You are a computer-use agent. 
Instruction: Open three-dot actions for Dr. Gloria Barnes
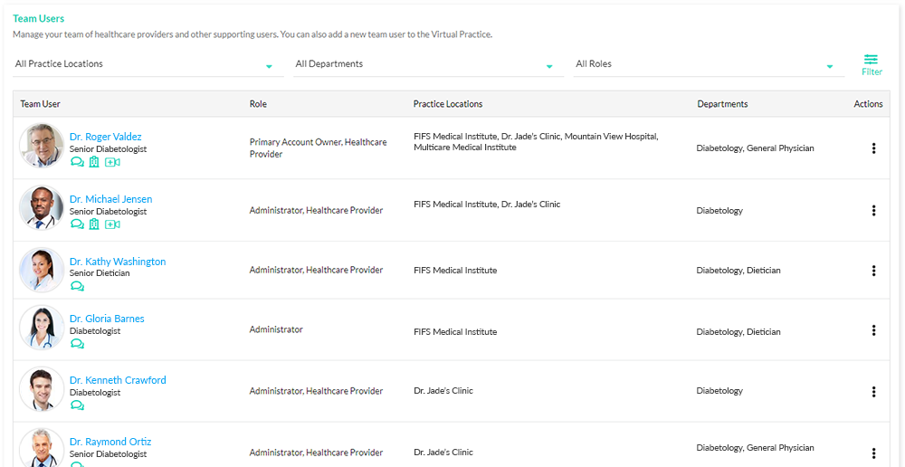click(x=874, y=330)
